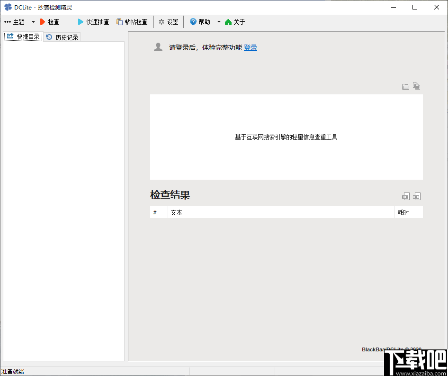Export results as HTM file

click(x=417, y=196)
